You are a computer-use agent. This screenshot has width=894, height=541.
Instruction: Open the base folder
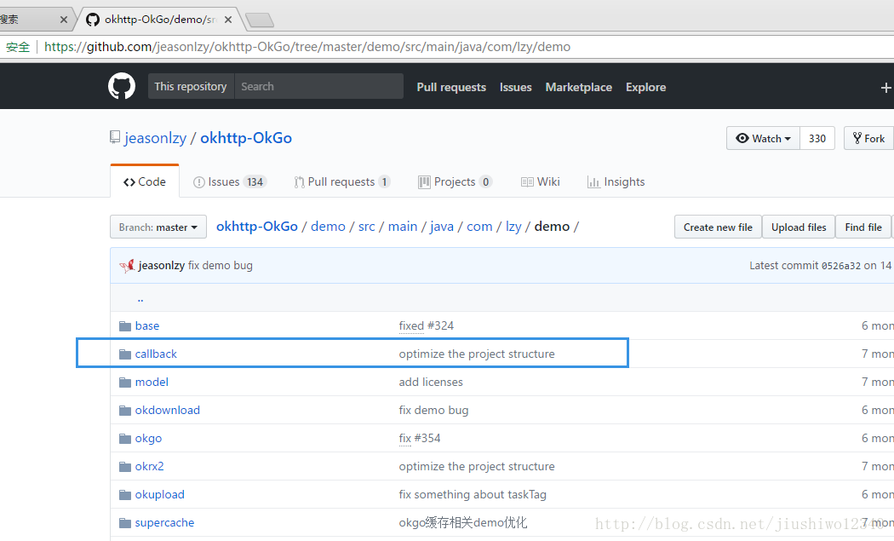(147, 325)
